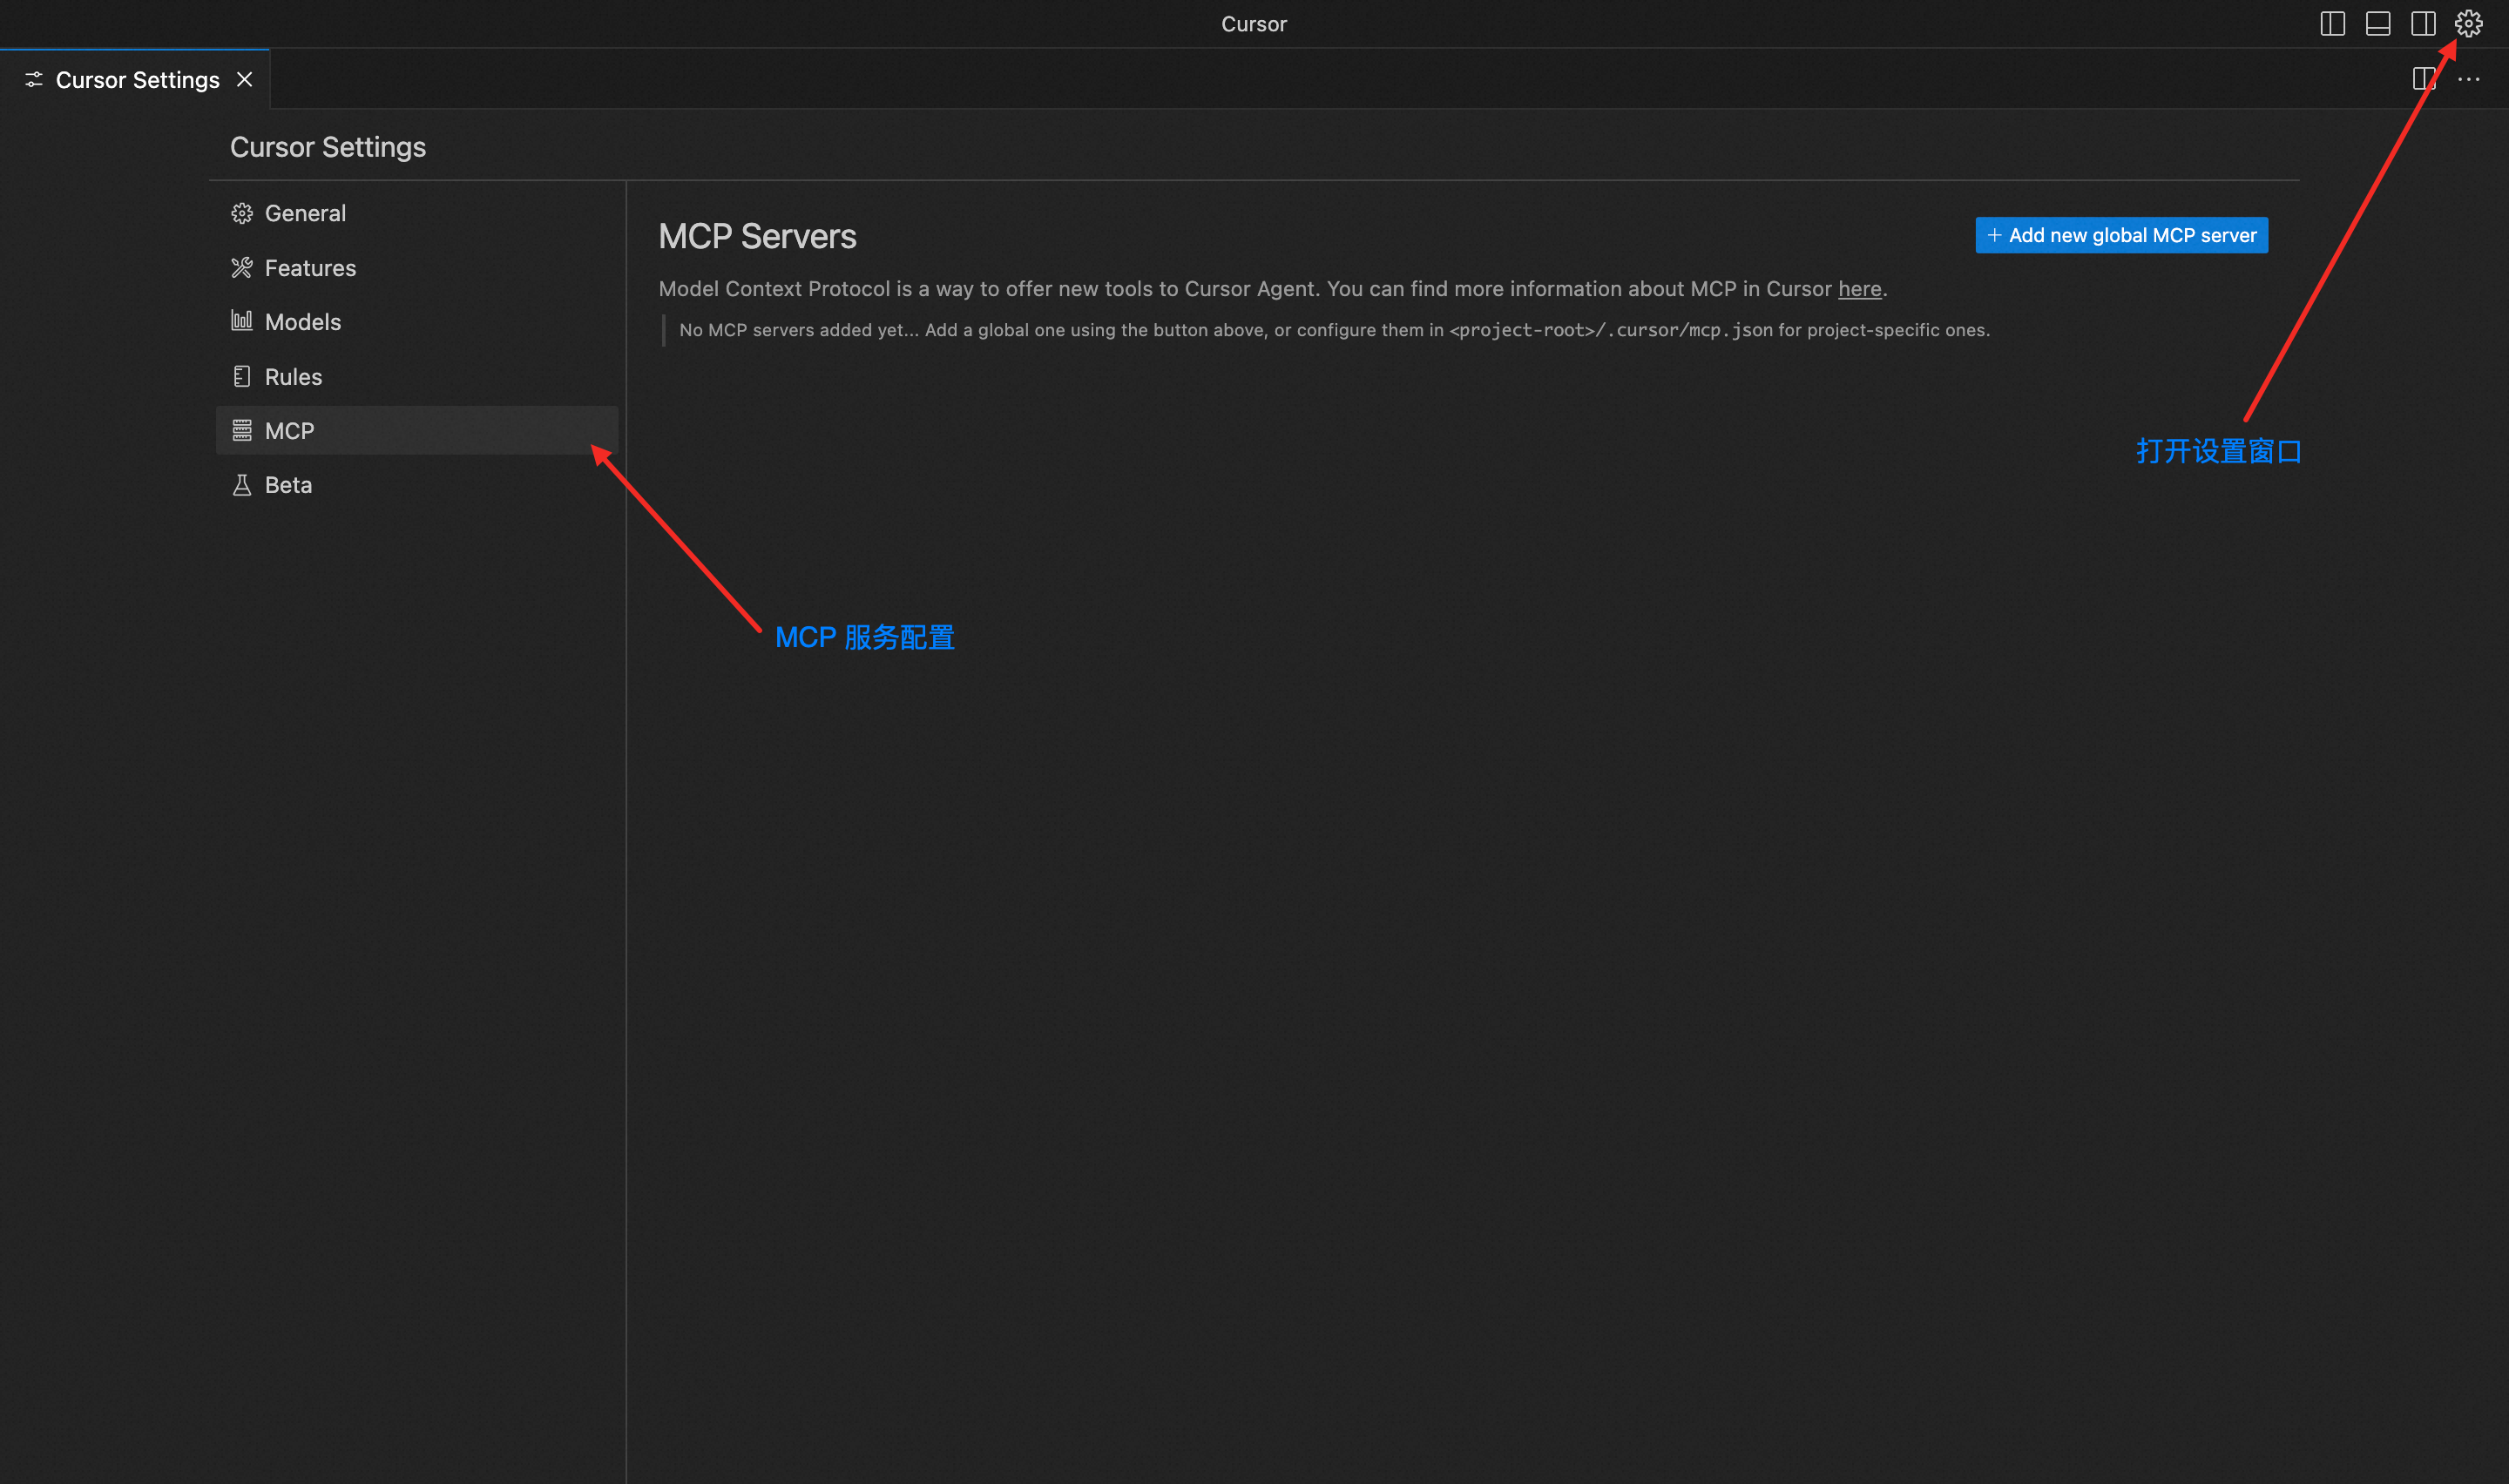Screen dimensions: 2509x1484
Task: Click the split editor icon in the tab bar
Action: pyautogui.click(x=2424, y=79)
